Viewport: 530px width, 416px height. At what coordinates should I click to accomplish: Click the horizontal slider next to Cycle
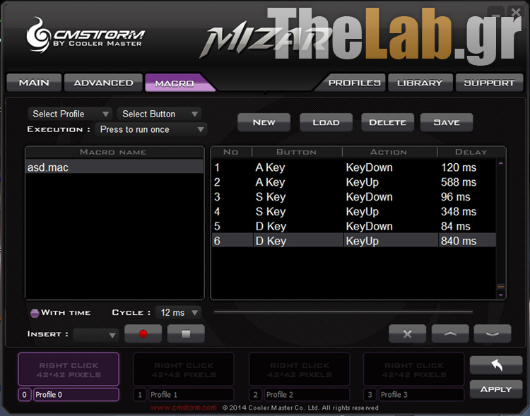(343, 311)
